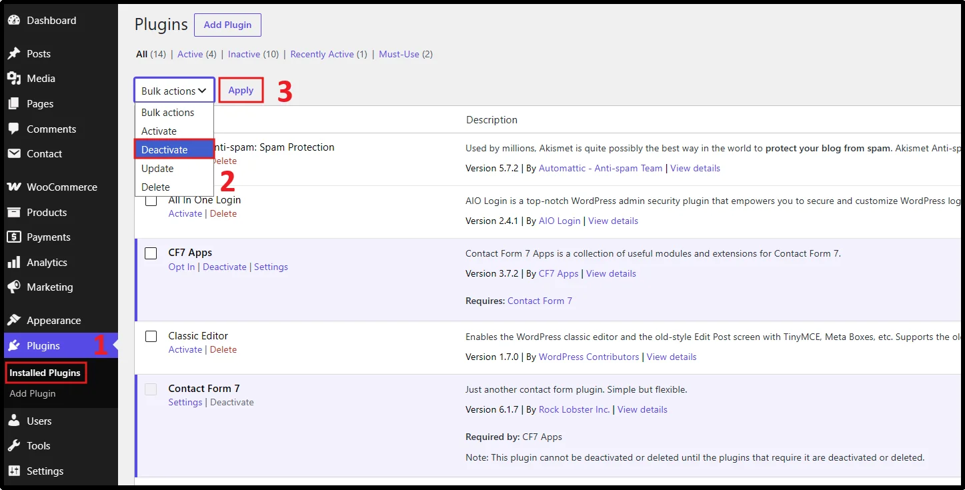965x490 pixels.
Task: Open Installed Plugins submenu item
Action: coord(45,373)
